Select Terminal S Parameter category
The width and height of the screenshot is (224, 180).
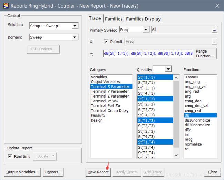pos(111,87)
